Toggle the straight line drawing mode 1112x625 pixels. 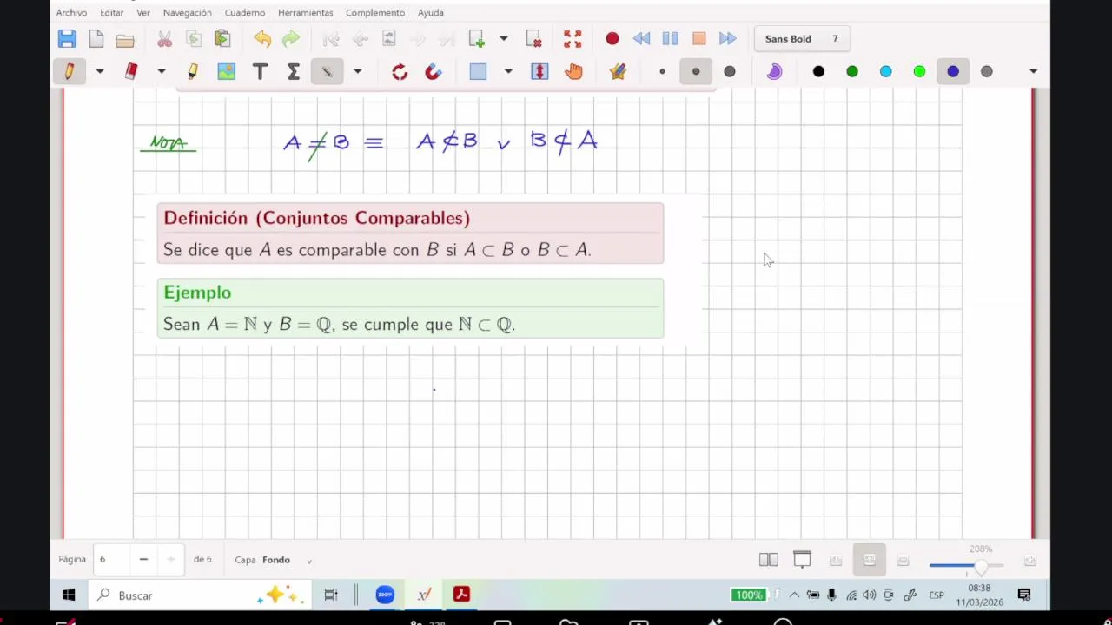(x=328, y=71)
